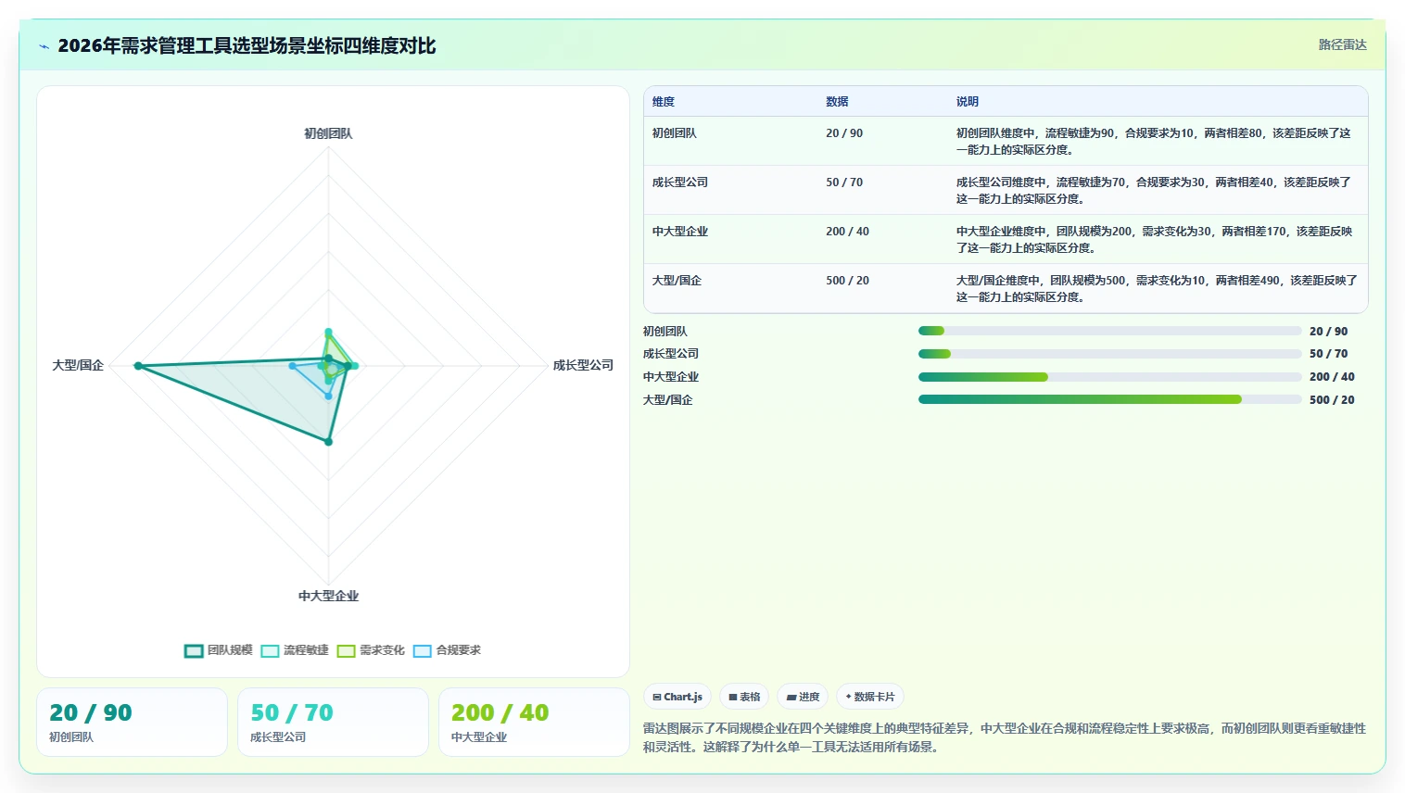Click the 合规要求 legend label
Screen dimensions: 1405x793
[458, 650]
